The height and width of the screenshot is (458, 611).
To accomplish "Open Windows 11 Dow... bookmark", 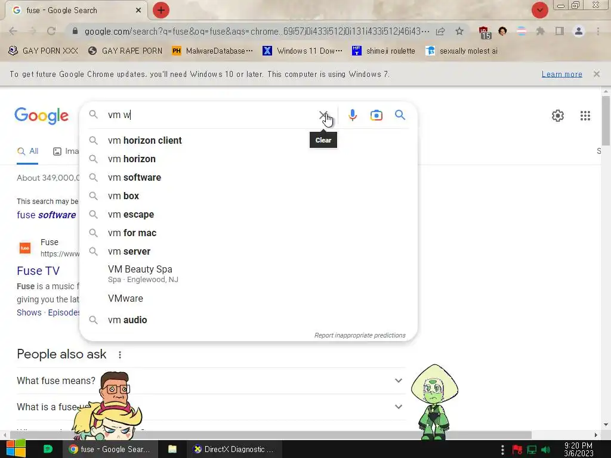I will pos(303,51).
